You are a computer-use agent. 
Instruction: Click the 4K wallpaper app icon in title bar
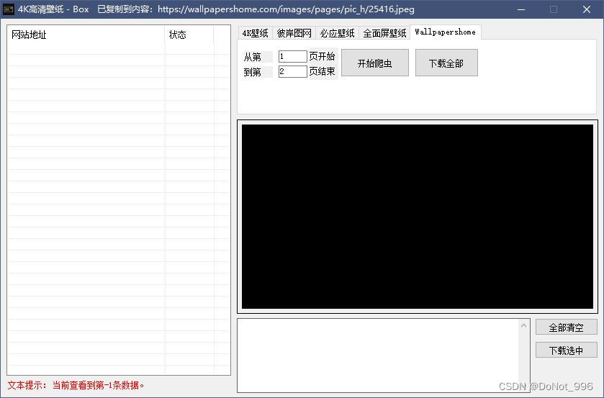[x=9, y=9]
